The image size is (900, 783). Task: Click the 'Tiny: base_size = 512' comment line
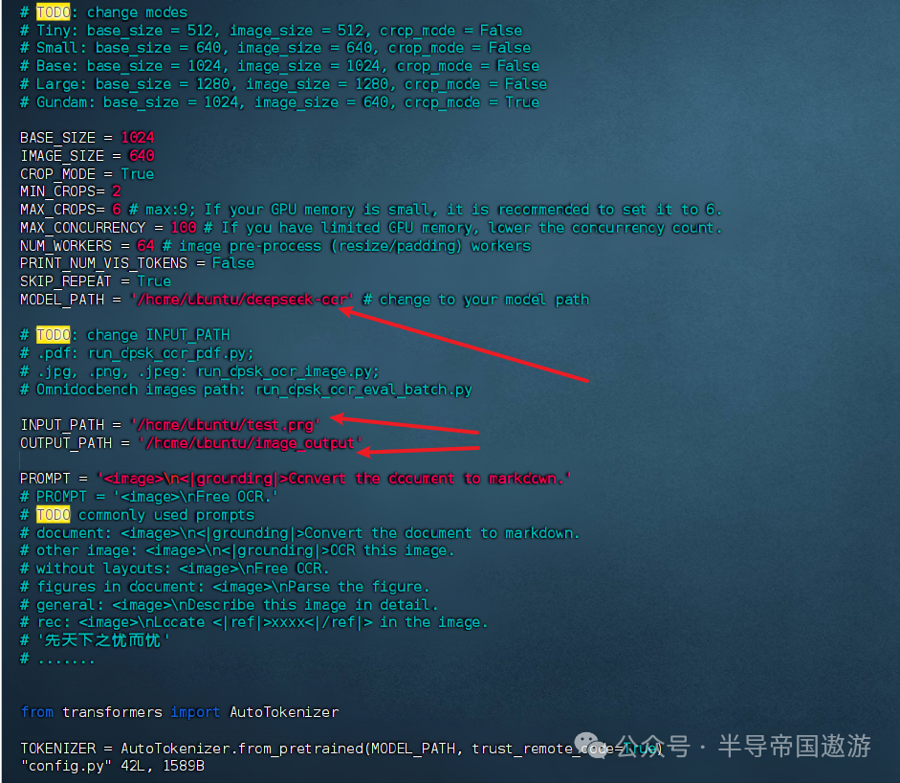click(271, 31)
